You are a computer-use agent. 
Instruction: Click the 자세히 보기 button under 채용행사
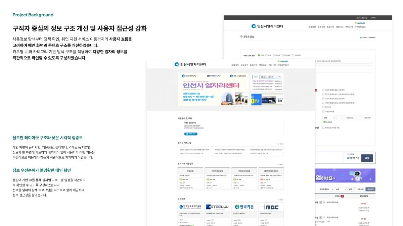191,134
